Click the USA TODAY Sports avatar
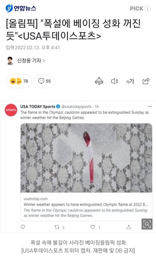 (11, 110)
